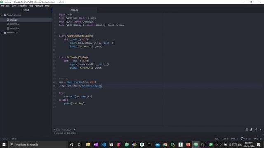Click the import sys line
Image resolution: width=264 pixels, height=148 pixels.
(x=66, y=14)
